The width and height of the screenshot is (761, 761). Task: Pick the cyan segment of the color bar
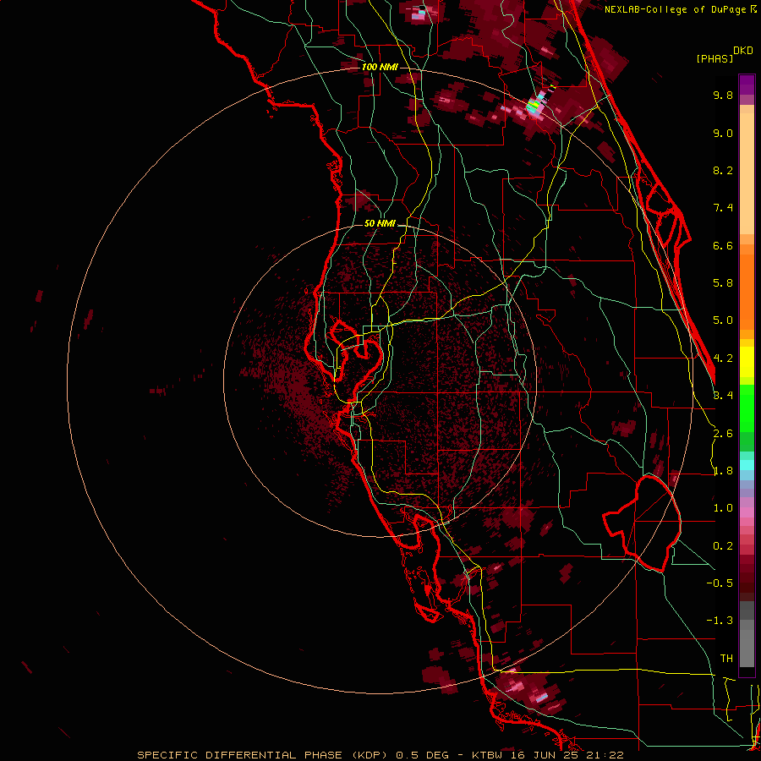[x=747, y=465]
